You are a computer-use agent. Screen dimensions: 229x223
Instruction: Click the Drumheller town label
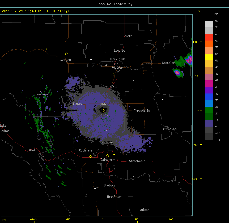point(169,129)
